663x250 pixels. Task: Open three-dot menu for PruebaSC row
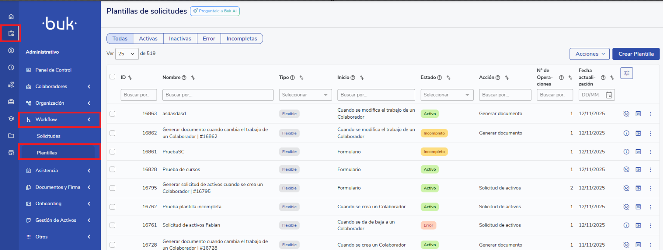pyautogui.click(x=650, y=152)
